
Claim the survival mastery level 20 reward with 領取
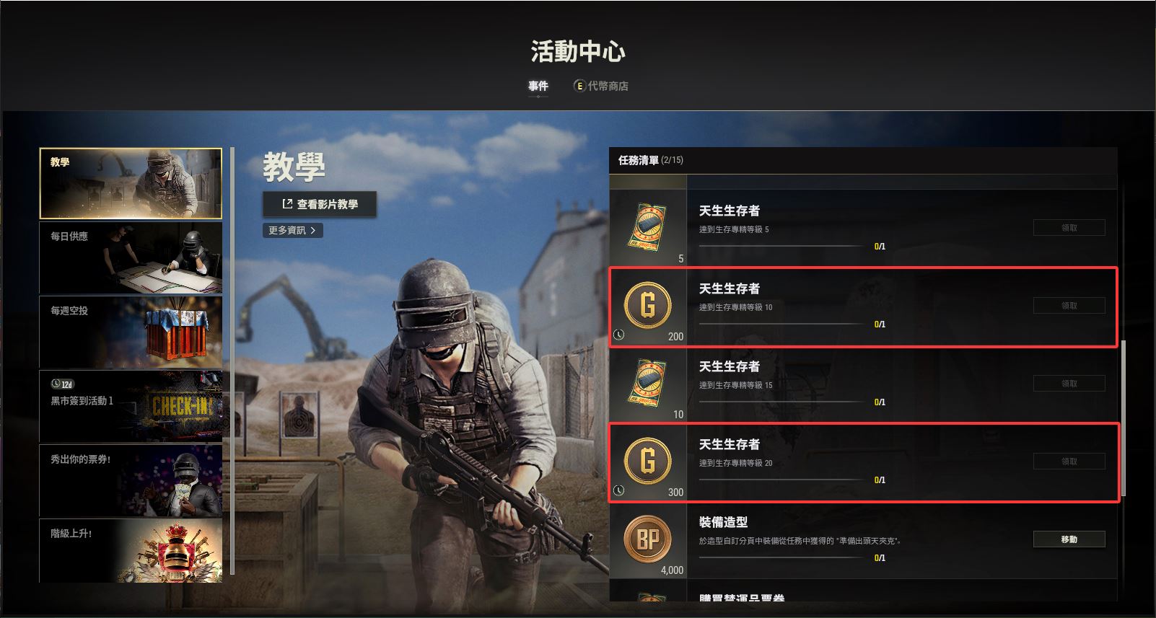pos(1069,462)
